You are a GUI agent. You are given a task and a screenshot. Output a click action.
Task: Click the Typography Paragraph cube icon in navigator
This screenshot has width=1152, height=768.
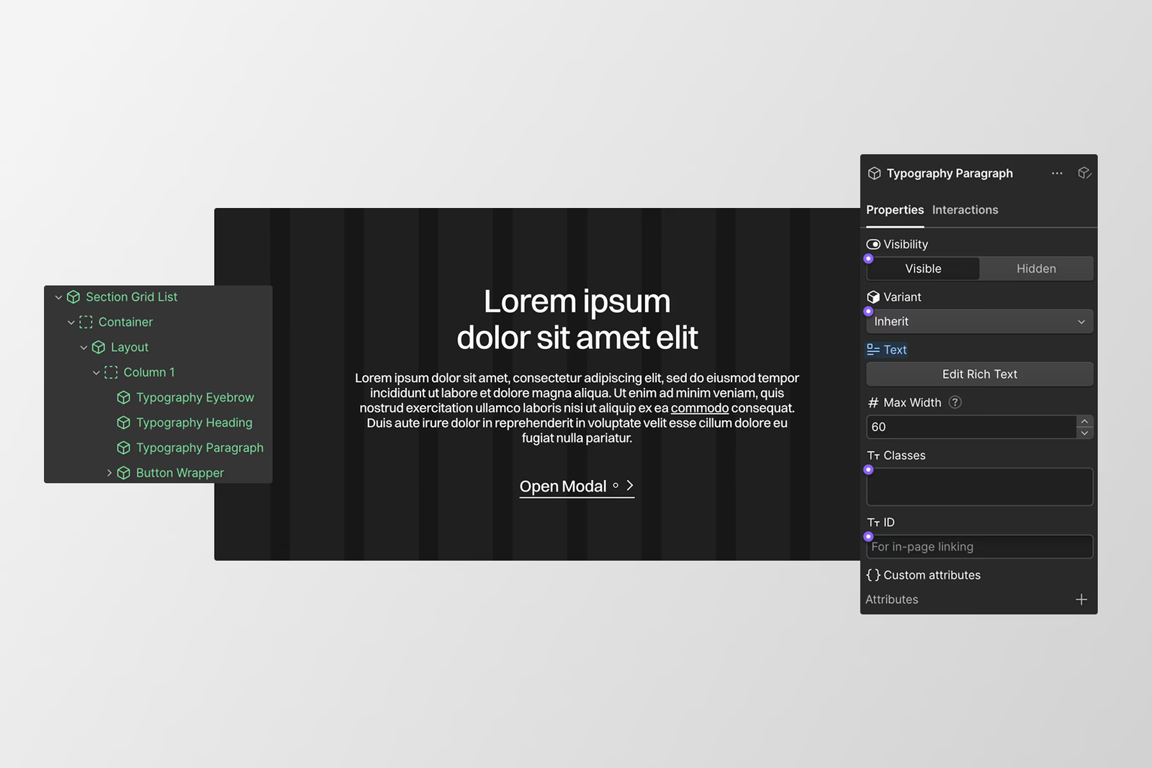pyautogui.click(x=124, y=448)
